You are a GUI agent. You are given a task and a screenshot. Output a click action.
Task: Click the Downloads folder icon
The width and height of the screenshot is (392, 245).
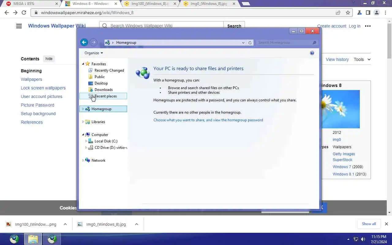[x=90, y=89]
